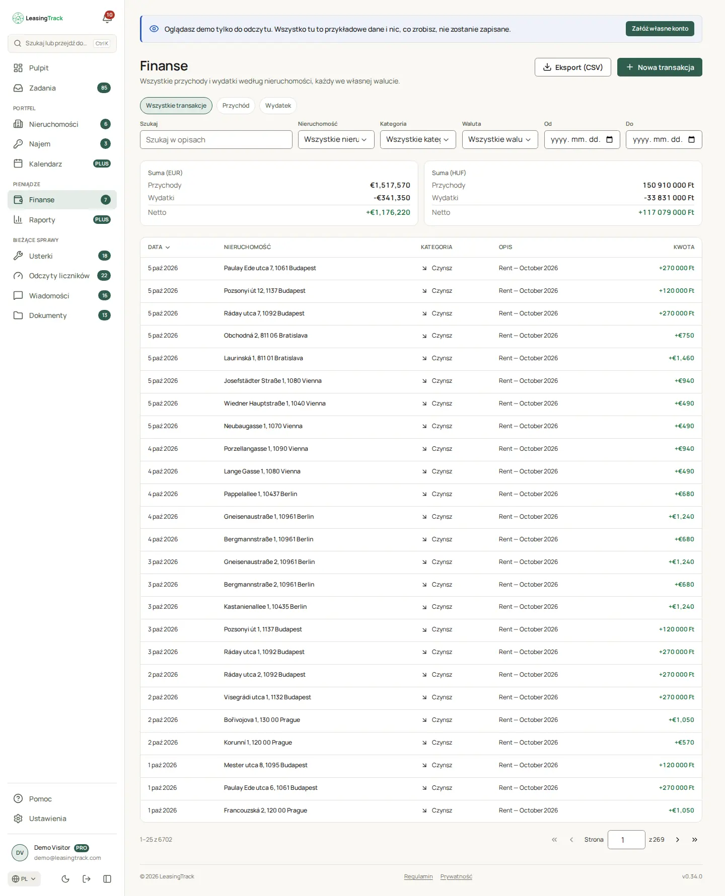Open Pulpit dashboard in sidebar
Image resolution: width=725 pixels, height=896 pixels.
[x=62, y=68]
